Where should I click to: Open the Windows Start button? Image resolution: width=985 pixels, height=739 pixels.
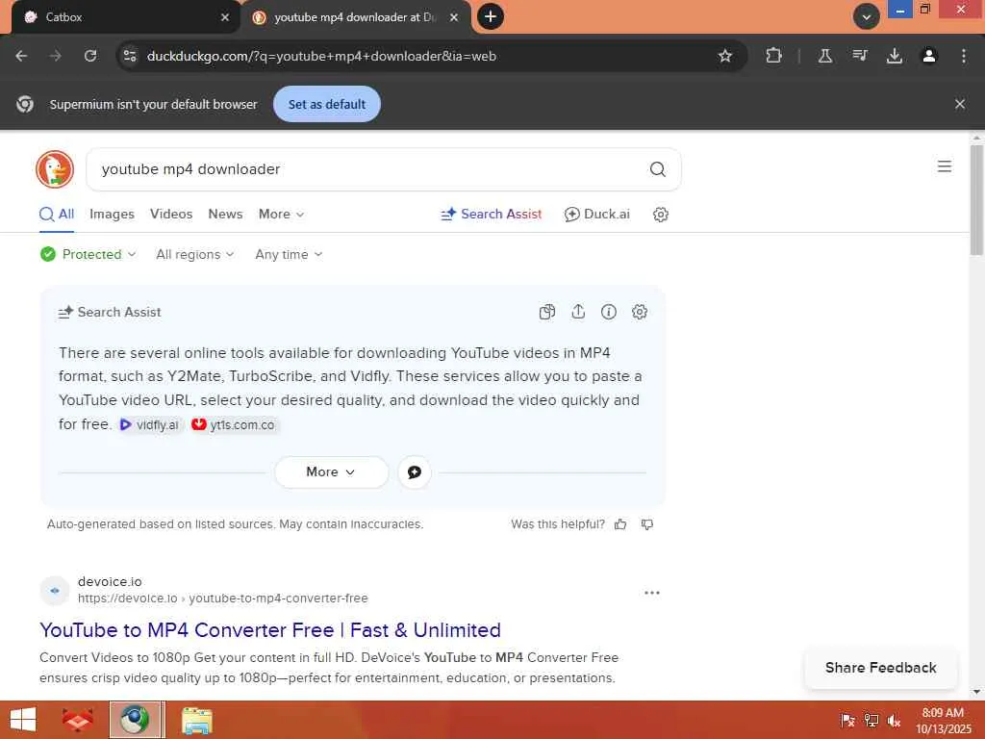point(23,720)
